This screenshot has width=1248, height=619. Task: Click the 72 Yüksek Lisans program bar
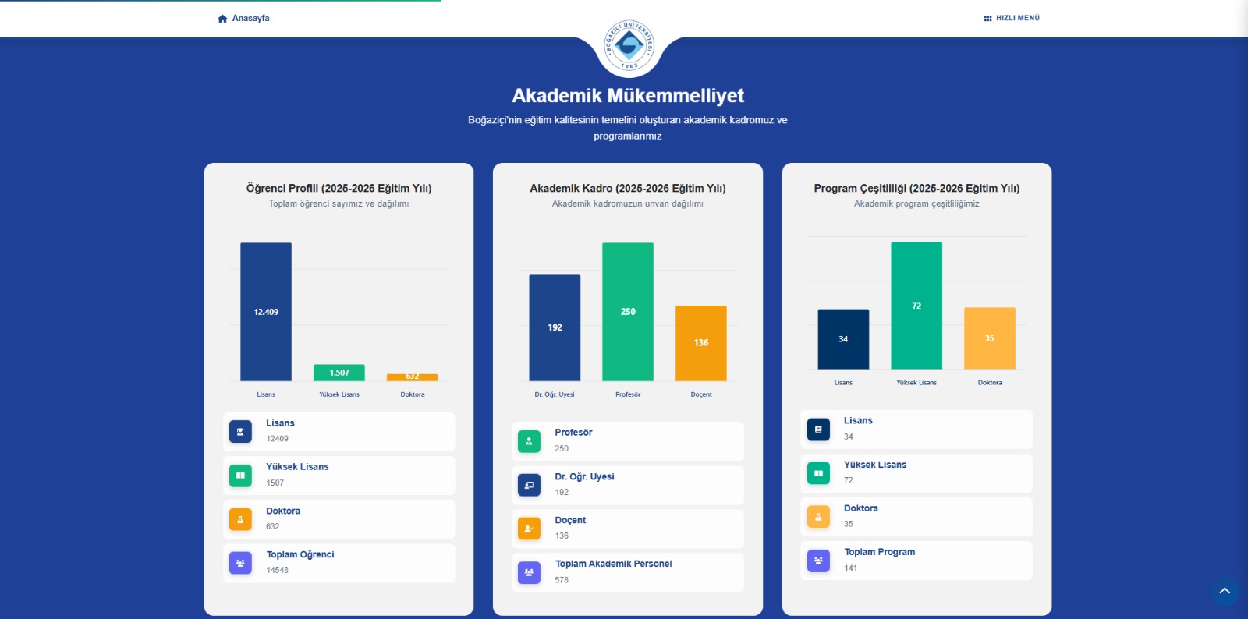[916, 306]
